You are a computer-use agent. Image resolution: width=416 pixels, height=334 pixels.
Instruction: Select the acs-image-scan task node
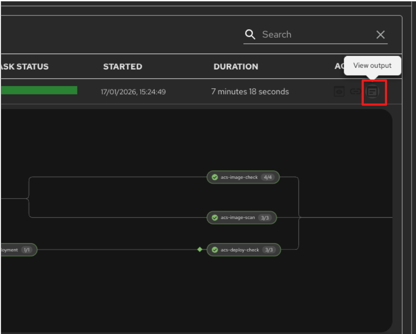coord(237,218)
